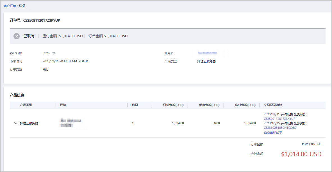
Task: Click the 数量 column header
Action: coord(135,105)
